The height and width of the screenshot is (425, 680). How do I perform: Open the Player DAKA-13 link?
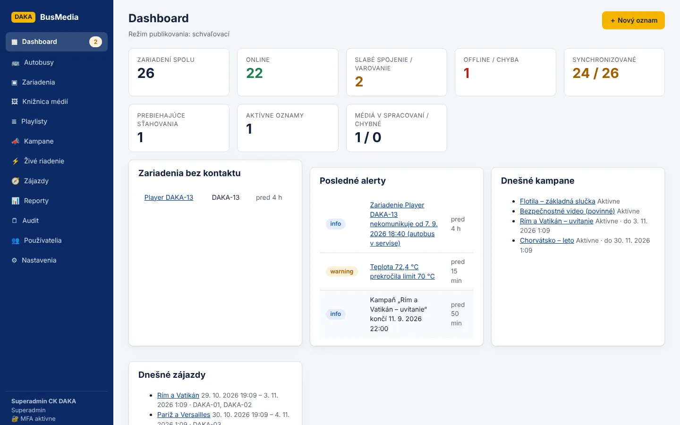(169, 197)
